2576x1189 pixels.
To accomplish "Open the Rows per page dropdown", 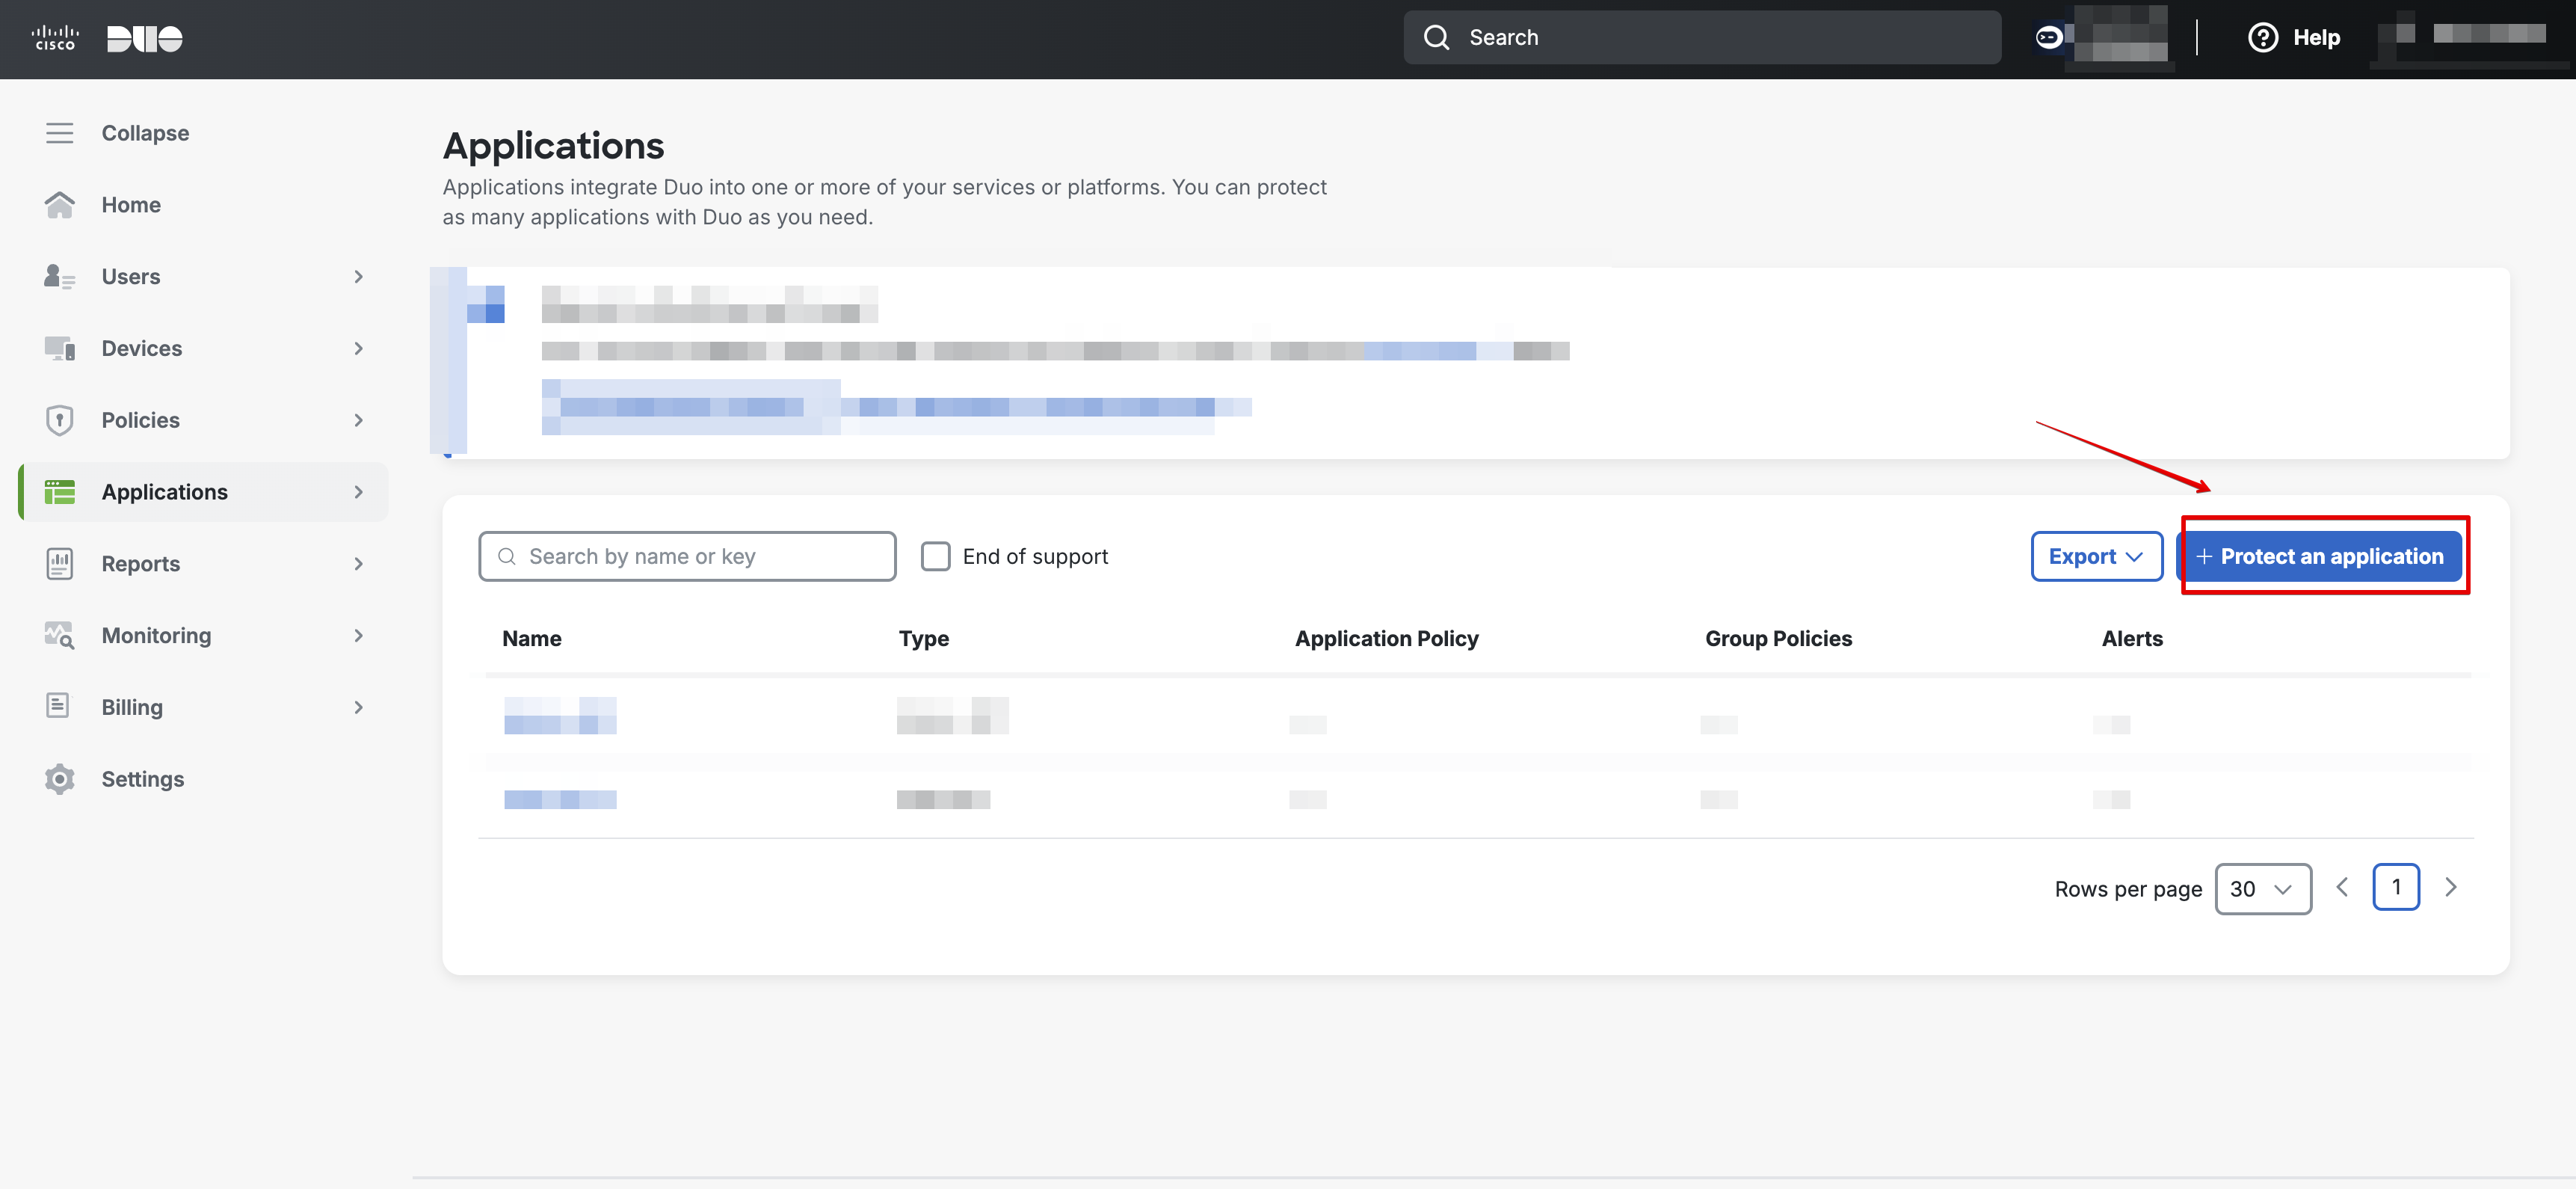I will tap(2262, 889).
